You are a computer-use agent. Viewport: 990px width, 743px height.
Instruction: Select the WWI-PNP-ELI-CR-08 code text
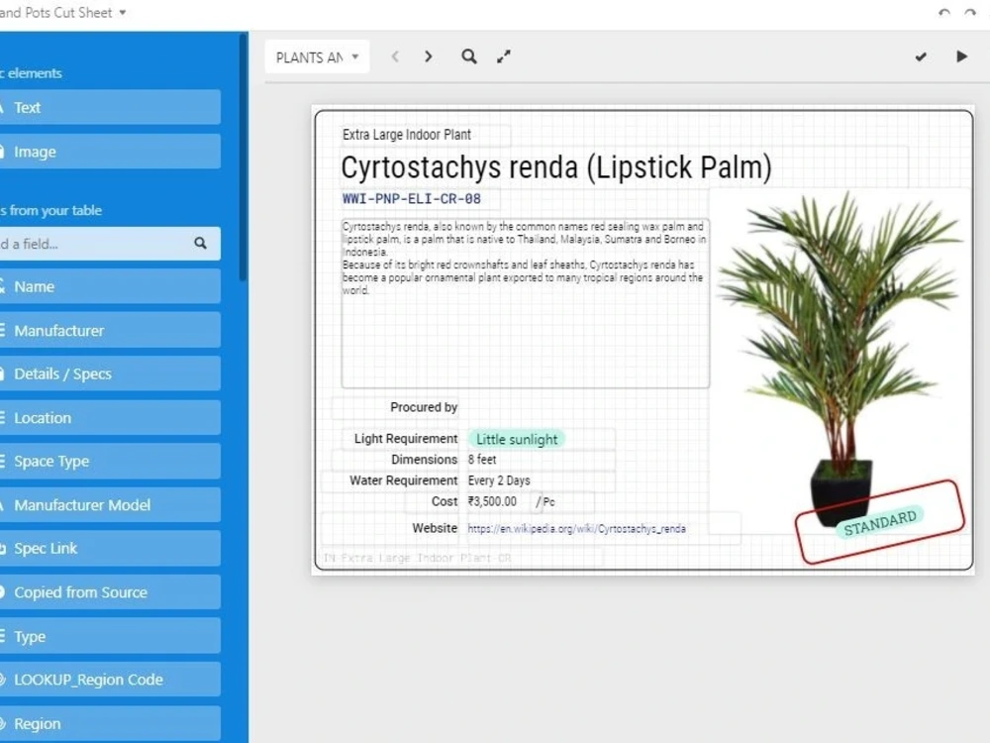[412, 199]
